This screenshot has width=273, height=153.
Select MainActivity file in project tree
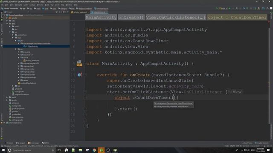33,46
